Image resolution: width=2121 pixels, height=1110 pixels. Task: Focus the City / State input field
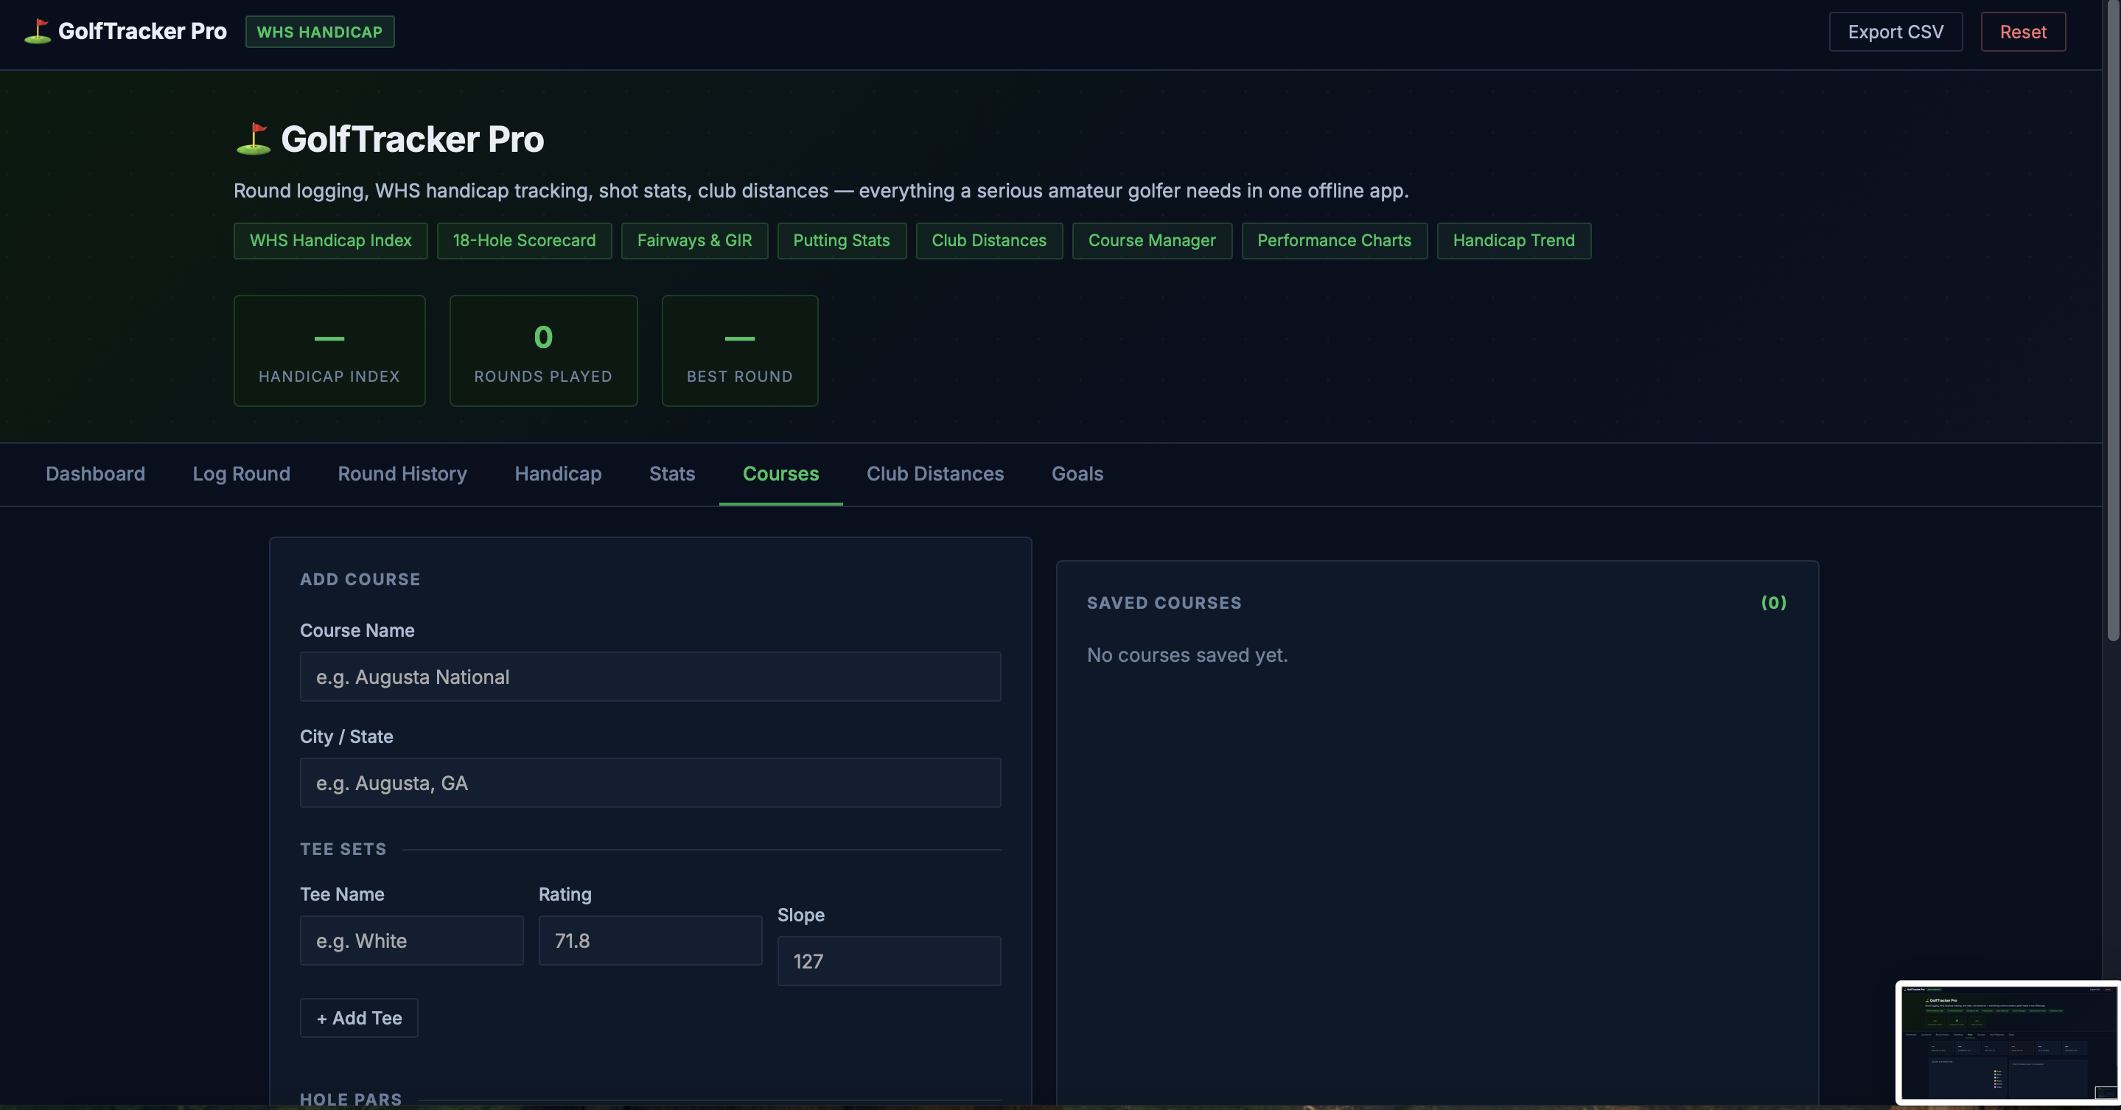[651, 783]
